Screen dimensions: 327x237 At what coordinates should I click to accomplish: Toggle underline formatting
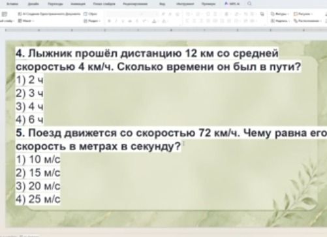(x=123, y=21)
